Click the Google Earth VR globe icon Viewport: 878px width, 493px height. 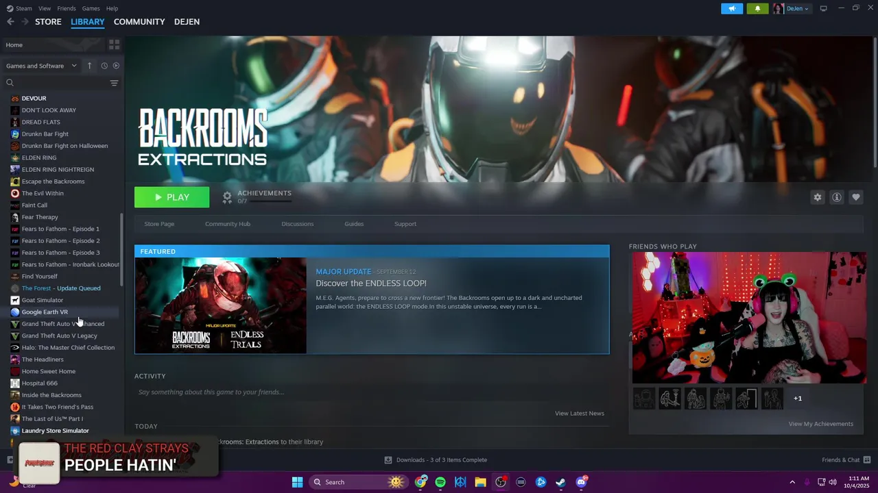tap(15, 312)
